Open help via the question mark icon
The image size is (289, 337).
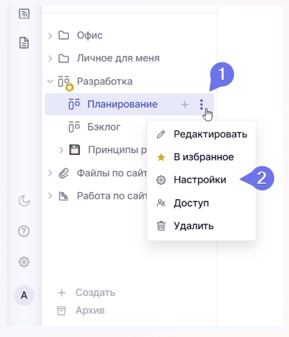pos(24,231)
